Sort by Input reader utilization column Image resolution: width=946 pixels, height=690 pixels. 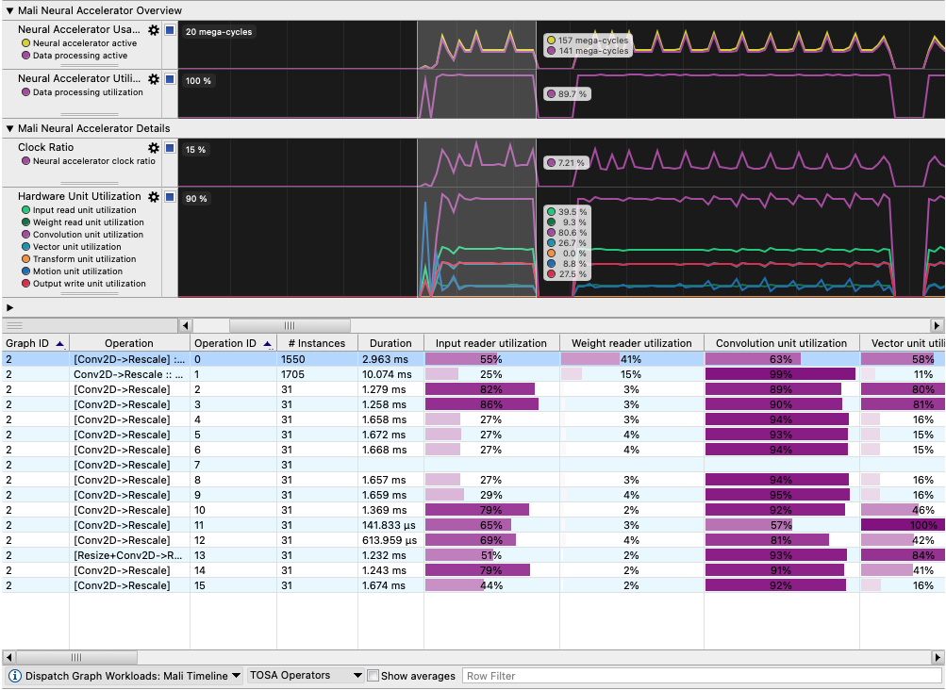491,343
